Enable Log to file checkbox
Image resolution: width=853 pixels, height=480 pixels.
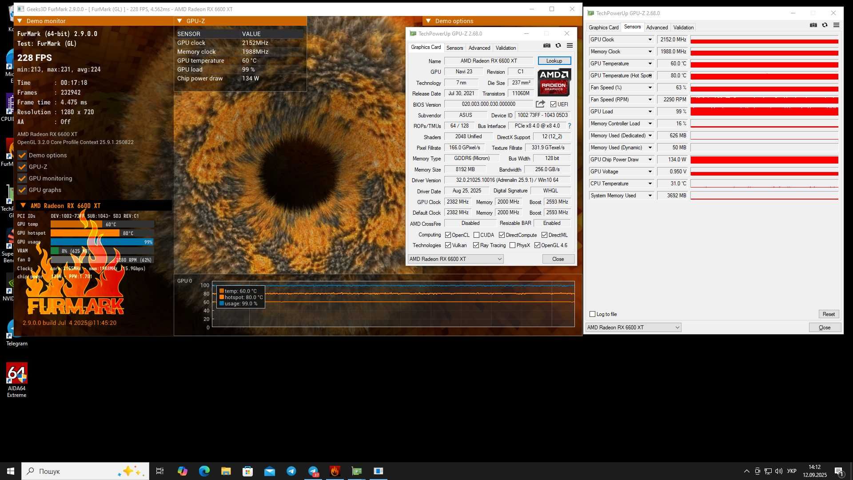[x=592, y=314]
